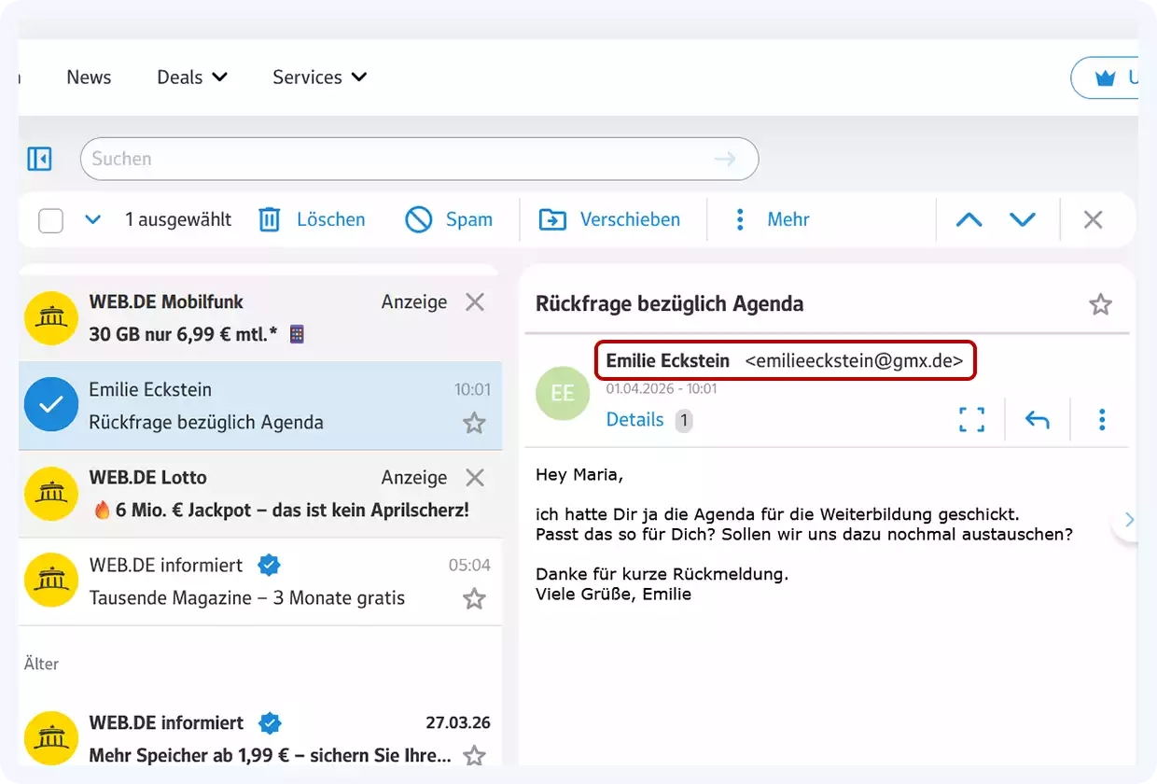Expand the Services dropdown
This screenshot has width=1157, height=784.
[x=318, y=77]
